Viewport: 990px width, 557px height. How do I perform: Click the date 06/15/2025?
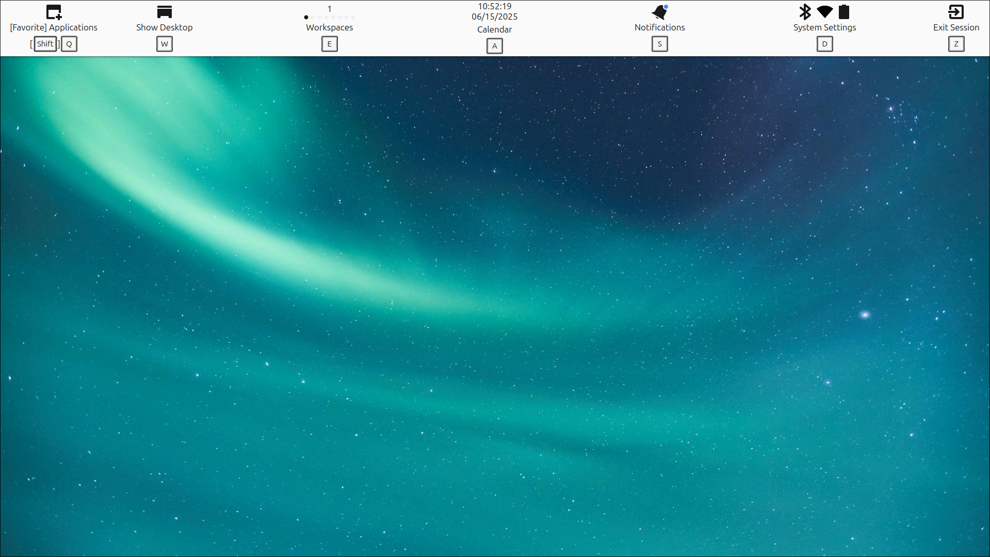[494, 17]
